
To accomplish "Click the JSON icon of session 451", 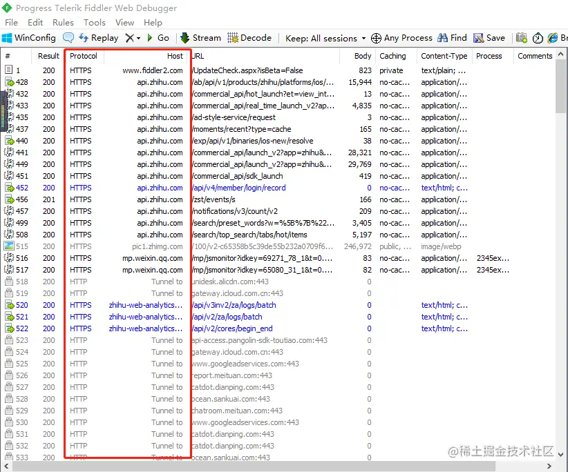I will pos(9,176).
